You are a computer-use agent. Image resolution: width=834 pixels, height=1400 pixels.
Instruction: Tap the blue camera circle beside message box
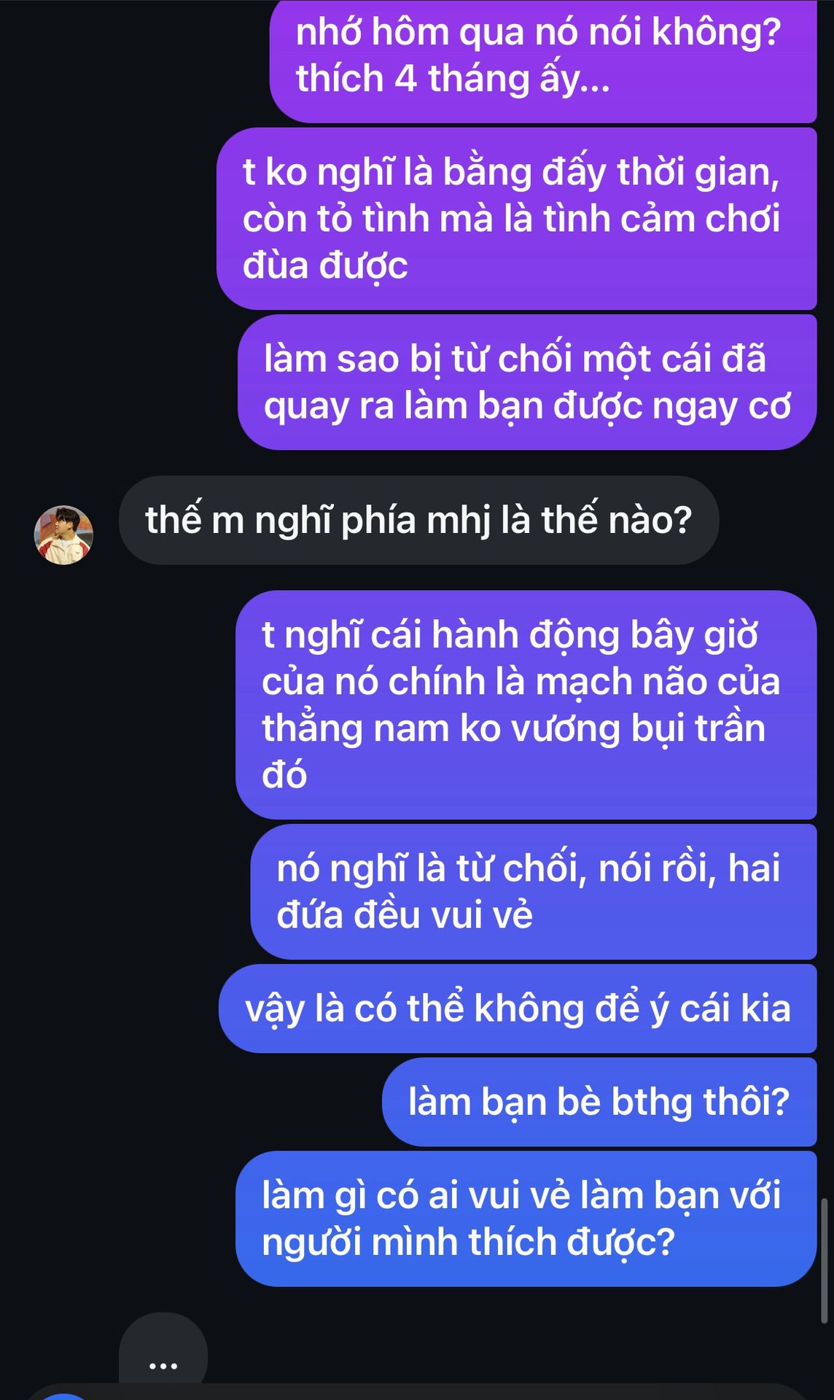[x=64, y=1396]
